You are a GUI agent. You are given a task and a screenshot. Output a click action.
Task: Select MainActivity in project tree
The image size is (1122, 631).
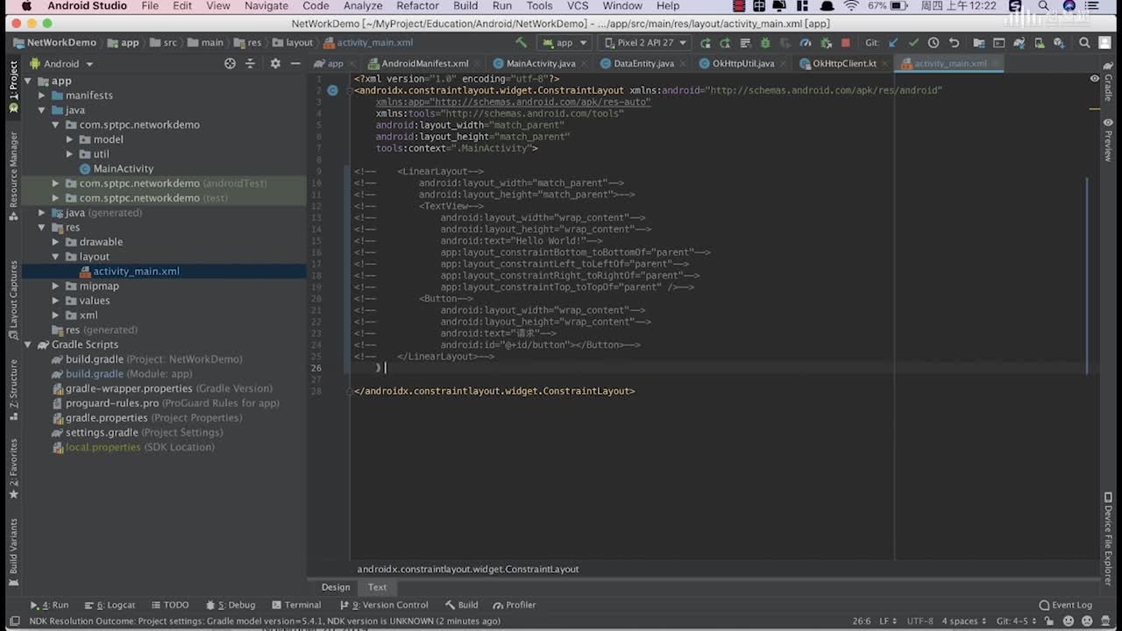coord(124,168)
